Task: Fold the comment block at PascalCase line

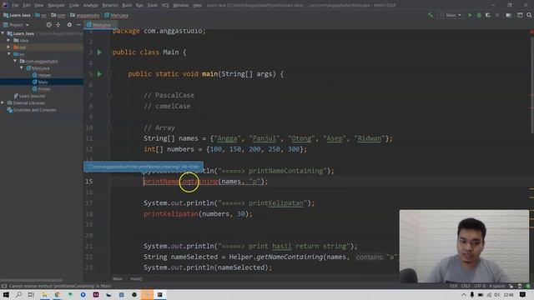Action: 109,96
